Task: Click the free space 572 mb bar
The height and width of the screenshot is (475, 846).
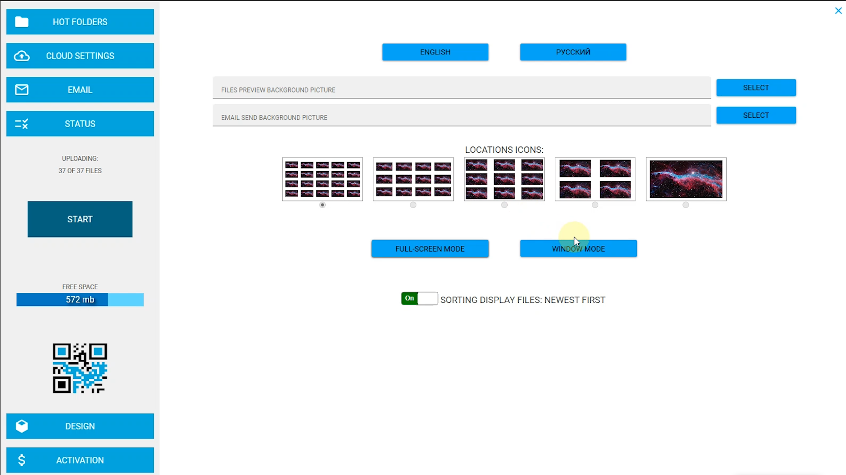Action: [x=80, y=300]
